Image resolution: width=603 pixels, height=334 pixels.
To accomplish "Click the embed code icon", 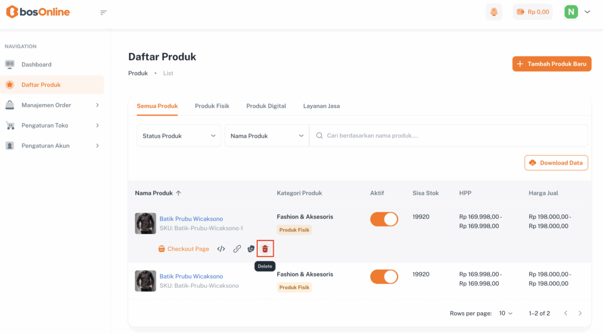I will pos(221,249).
